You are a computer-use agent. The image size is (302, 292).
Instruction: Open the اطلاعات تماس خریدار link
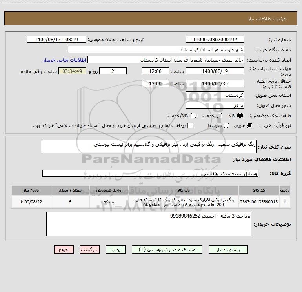(65, 60)
